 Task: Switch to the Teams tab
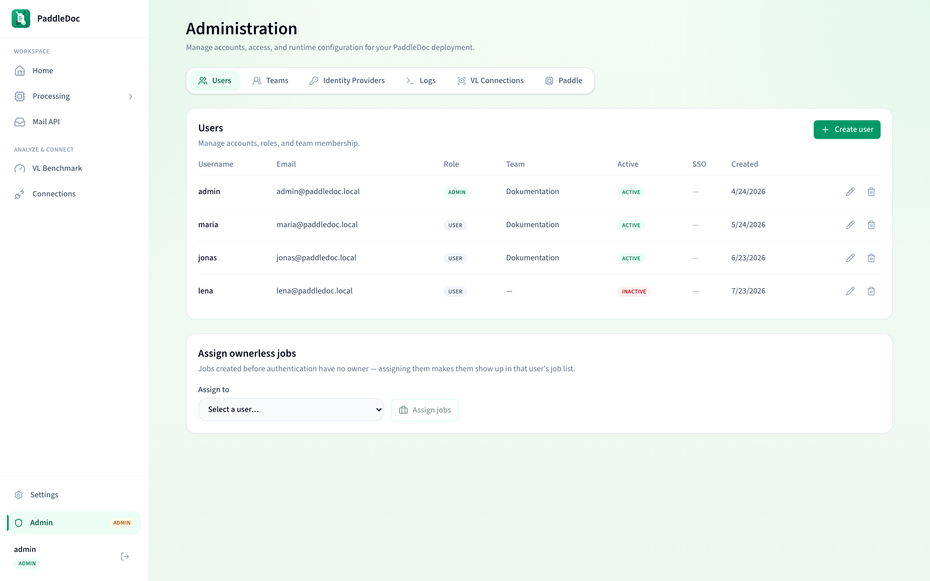pyautogui.click(x=271, y=81)
